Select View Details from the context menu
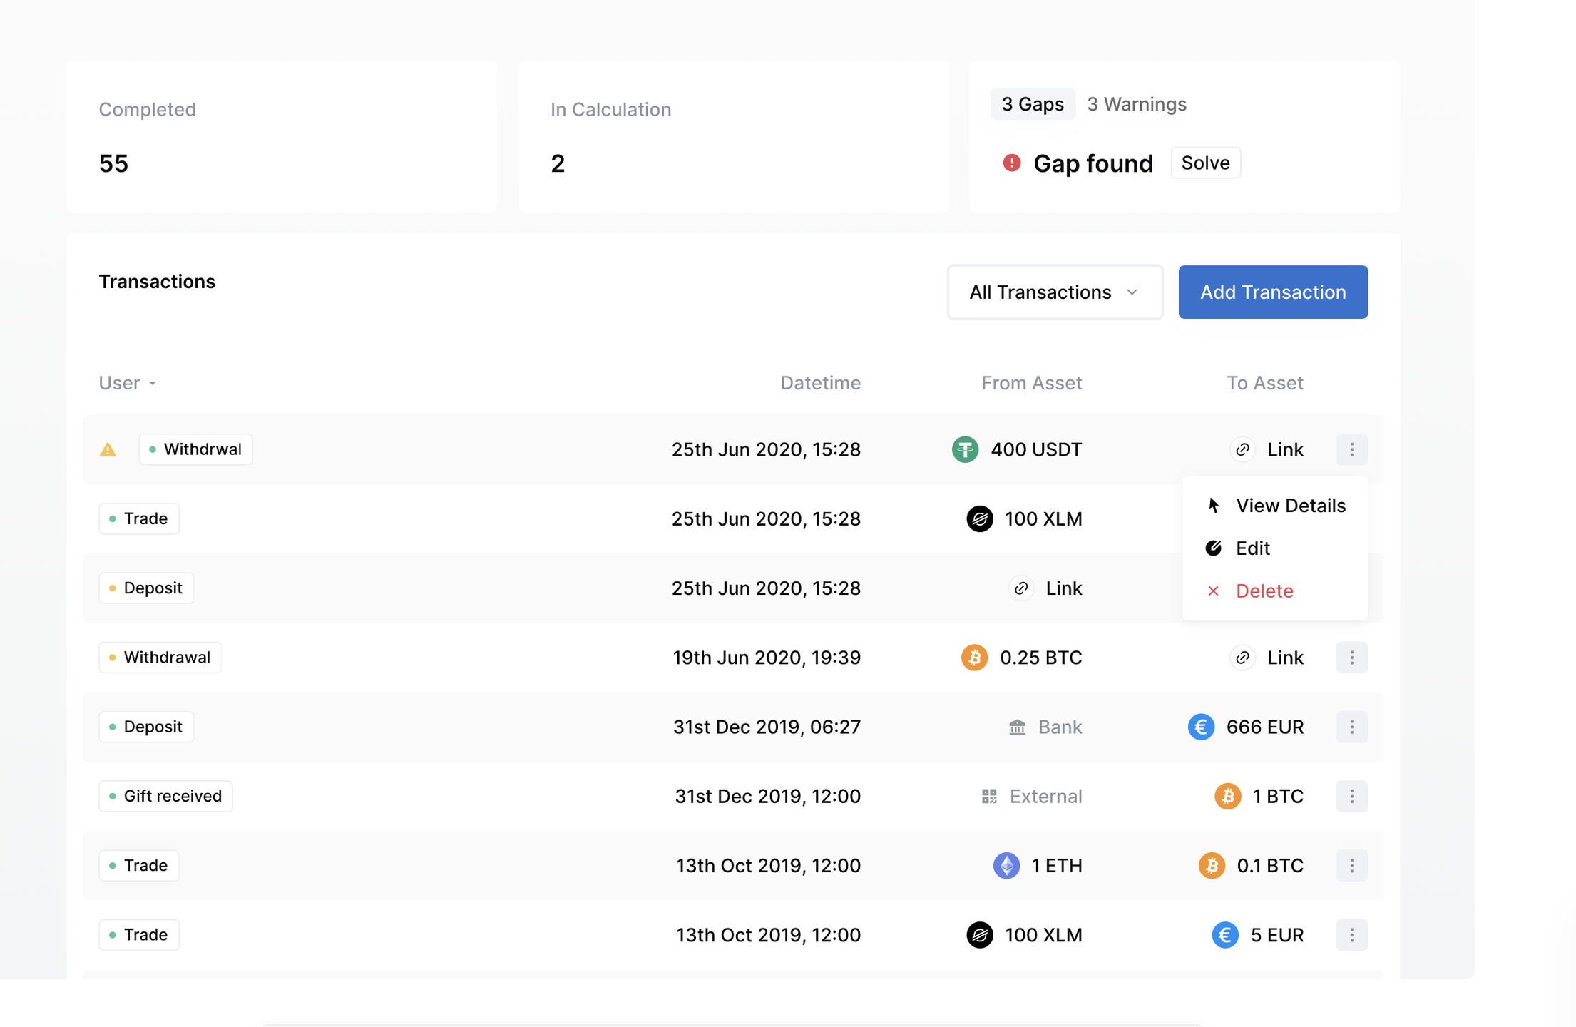 (x=1289, y=505)
